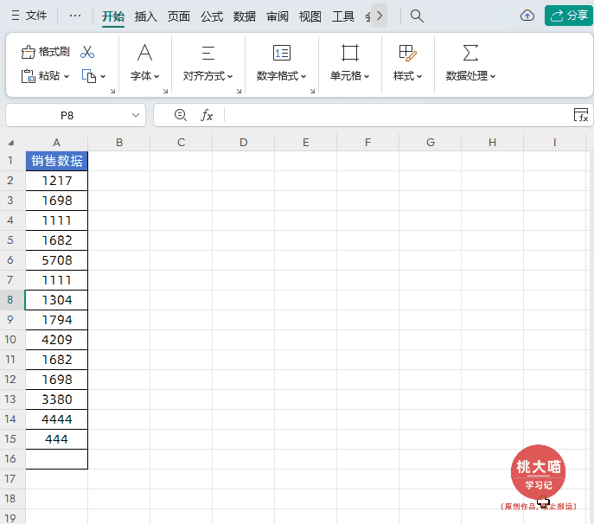Open the 公式 tab
The image size is (594, 524).
(x=211, y=16)
